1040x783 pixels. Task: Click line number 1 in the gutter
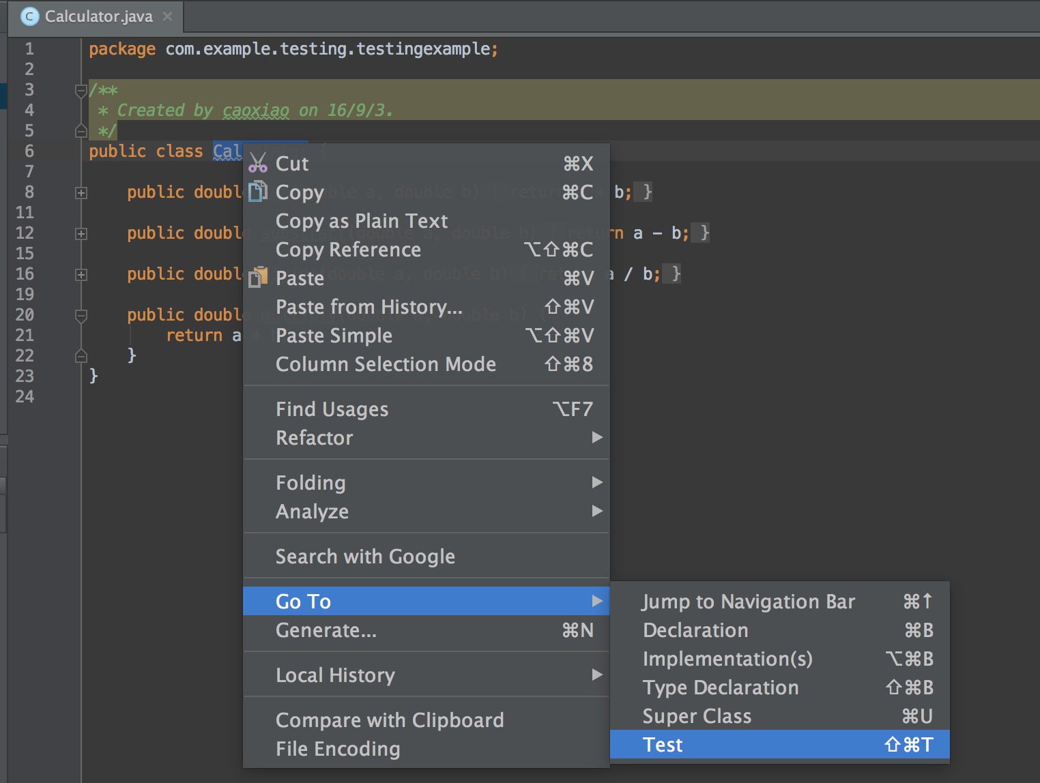pos(29,49)
